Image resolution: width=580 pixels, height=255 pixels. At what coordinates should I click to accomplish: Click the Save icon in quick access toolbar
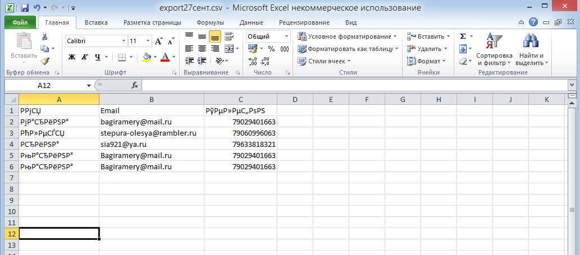point(24,8)
